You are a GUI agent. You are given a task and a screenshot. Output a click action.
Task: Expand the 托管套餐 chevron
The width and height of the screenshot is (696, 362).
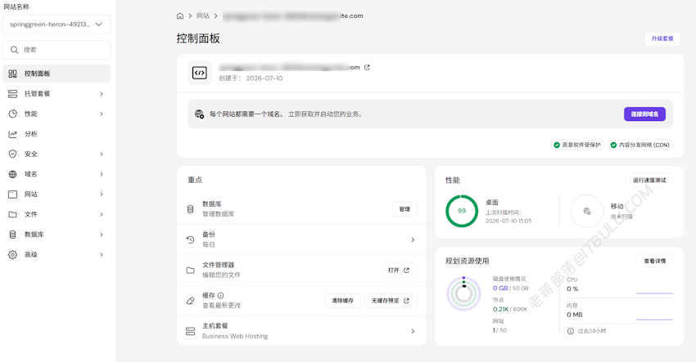[102, 93]
